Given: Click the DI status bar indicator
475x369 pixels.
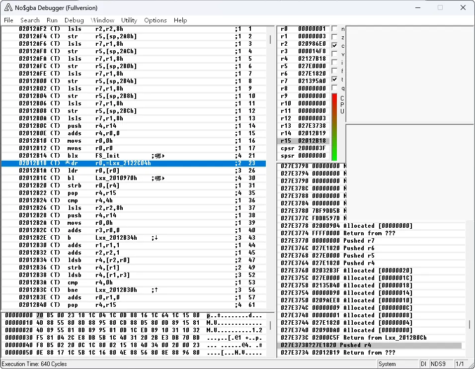Looking at the screenshot, I should point(423,364).
